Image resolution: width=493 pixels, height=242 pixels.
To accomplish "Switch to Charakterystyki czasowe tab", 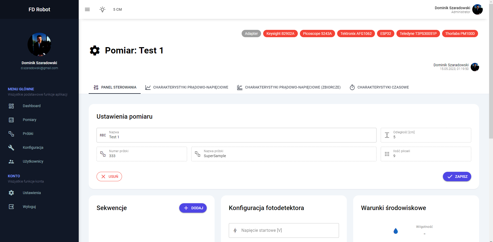I will coord(379,87).
